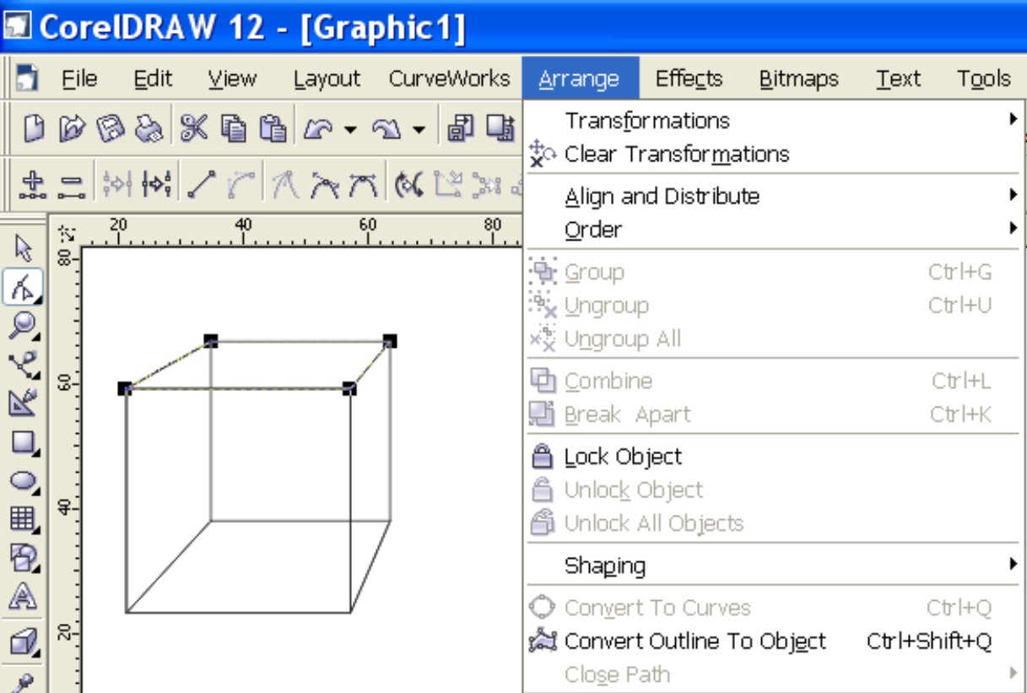Close the open Arrange menu
This screenshot has width=1027, height=693.
pos(580,79)
